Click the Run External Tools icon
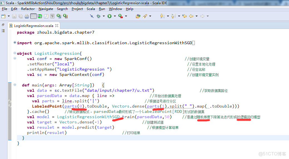This screenshot has width=289, height=159. coord(121,16)
